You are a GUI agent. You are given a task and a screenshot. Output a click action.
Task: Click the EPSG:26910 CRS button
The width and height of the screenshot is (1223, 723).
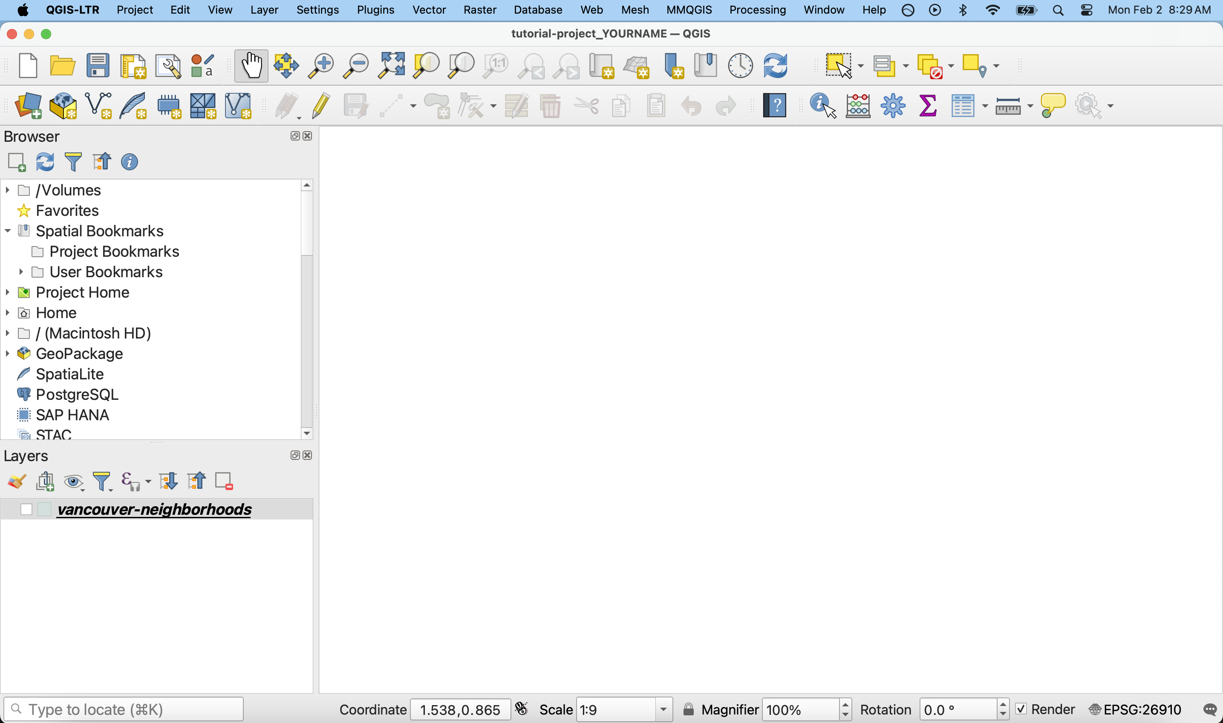1136,709
